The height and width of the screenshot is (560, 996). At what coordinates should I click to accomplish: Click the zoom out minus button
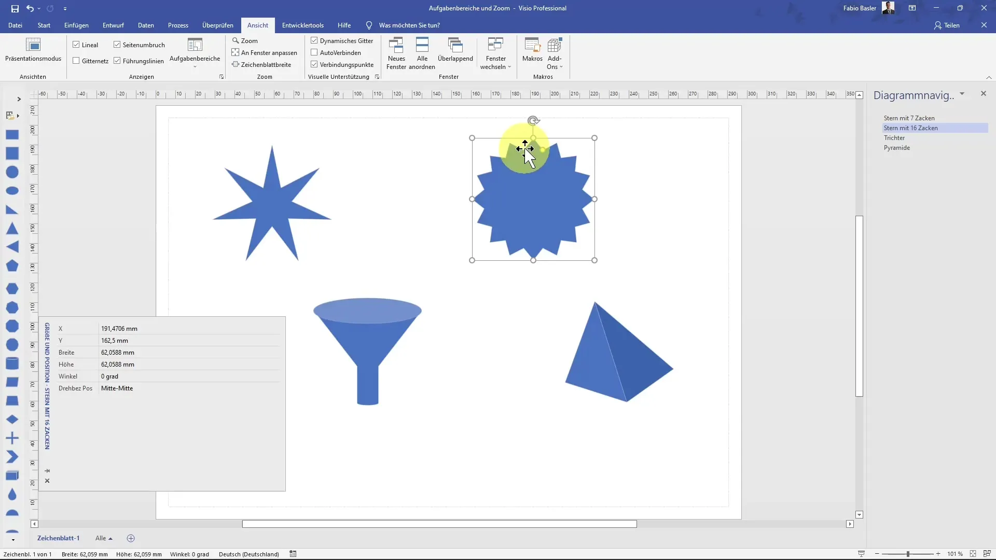tap(877, 554)
